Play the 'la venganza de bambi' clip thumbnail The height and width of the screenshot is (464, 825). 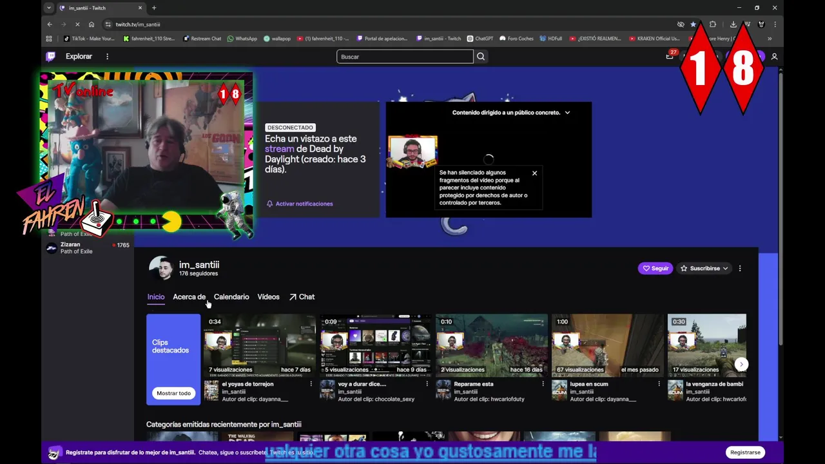tap(707, 345)
